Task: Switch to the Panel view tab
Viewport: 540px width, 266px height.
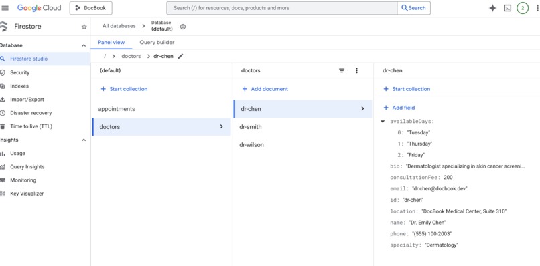Action: point(111,43)
